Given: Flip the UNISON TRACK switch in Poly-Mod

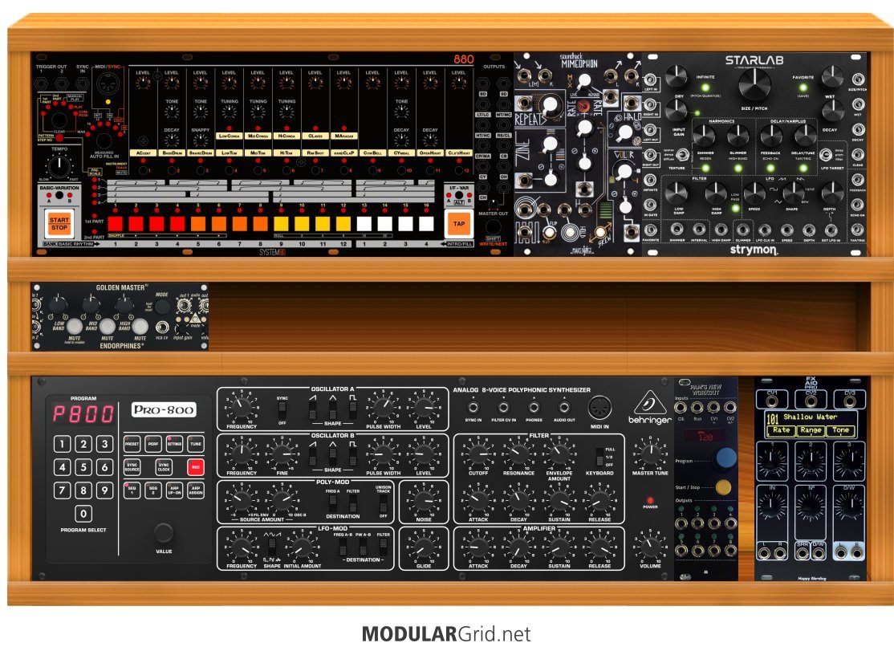Looking at the screenshot, I should coord(383,503).
